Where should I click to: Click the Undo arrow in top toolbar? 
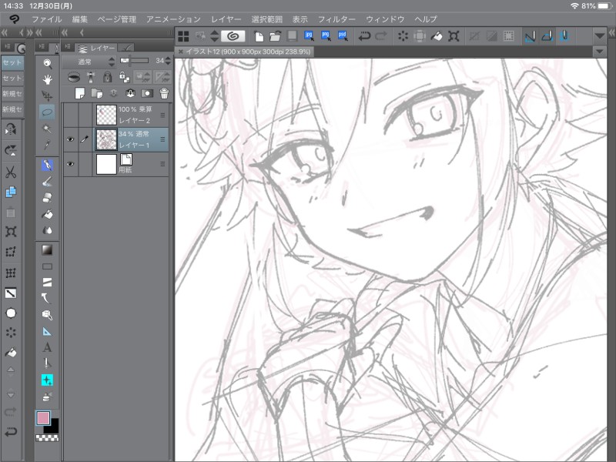click(364, 36)
